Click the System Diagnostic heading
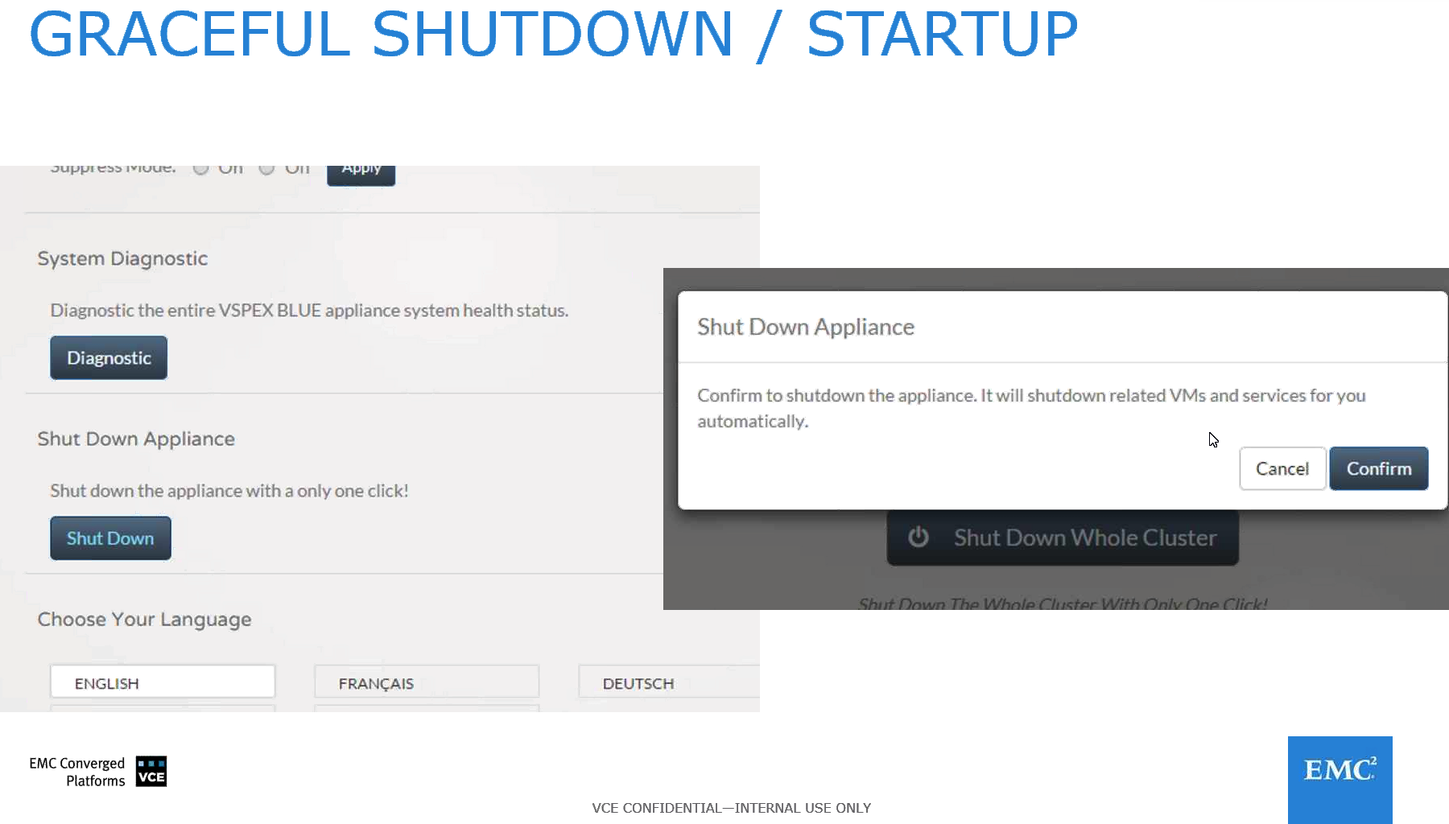 point(122,258)
